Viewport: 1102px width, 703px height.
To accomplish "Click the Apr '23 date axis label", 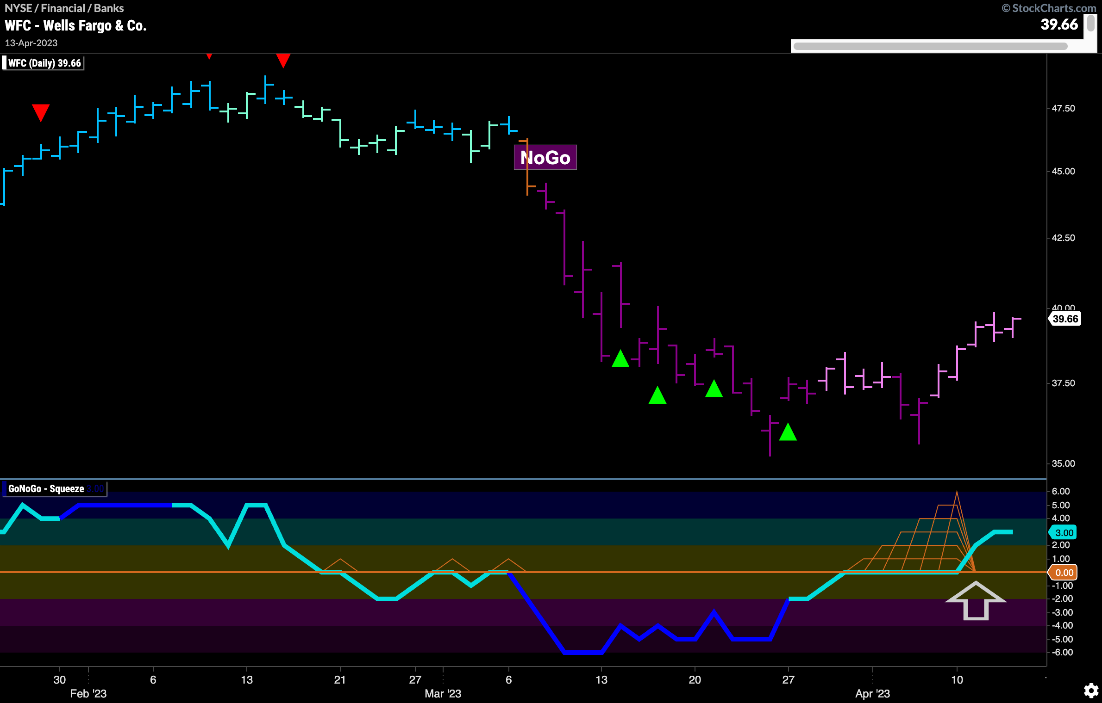I will [x=872, y=694].
